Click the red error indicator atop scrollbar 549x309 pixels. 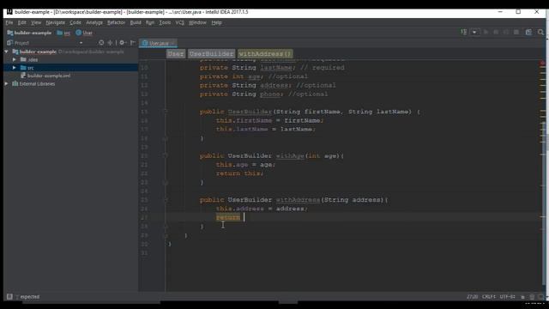542,64
